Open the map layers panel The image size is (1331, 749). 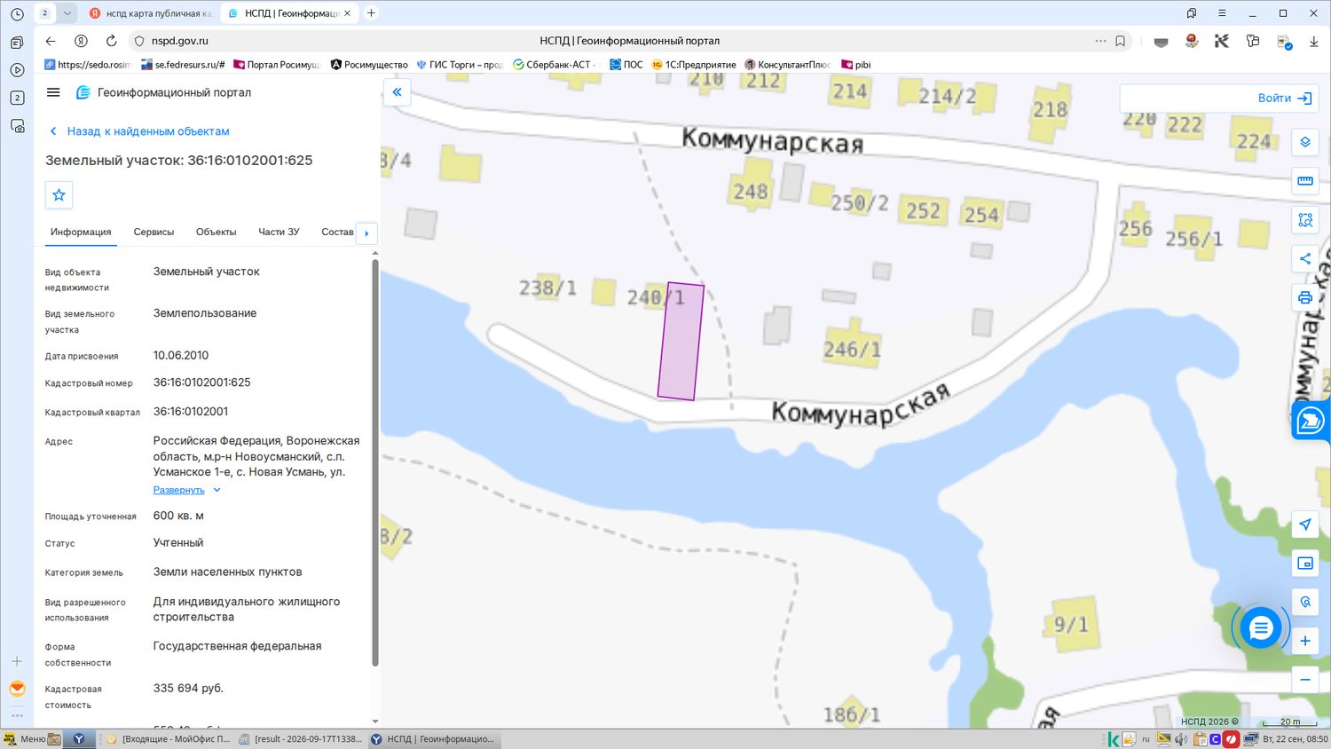click(x=1304, y=142)
